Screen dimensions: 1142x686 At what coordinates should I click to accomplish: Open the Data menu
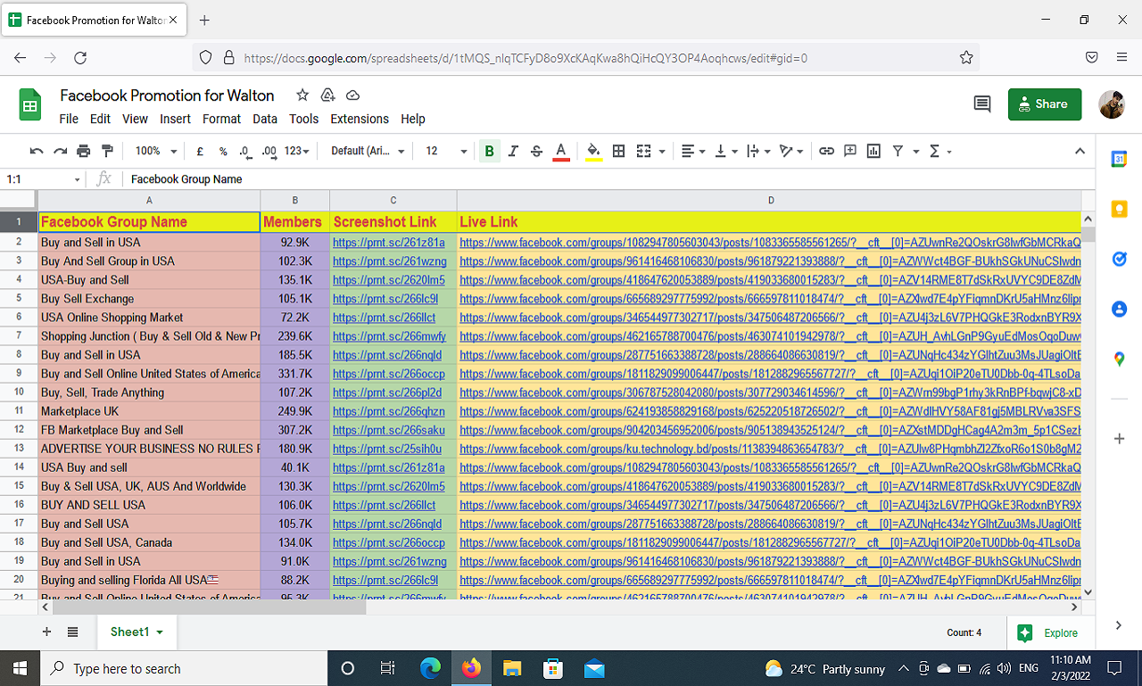pyautogui.click(x=265, y=119)
